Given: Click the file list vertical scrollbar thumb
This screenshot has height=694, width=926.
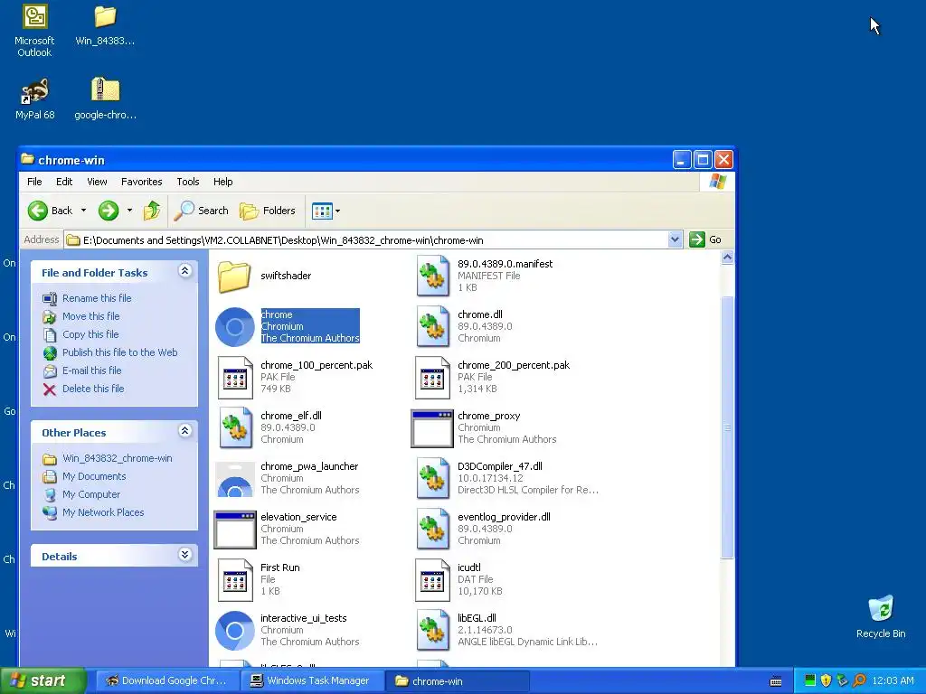Looking at the screenshot, I should coord(728,427).
